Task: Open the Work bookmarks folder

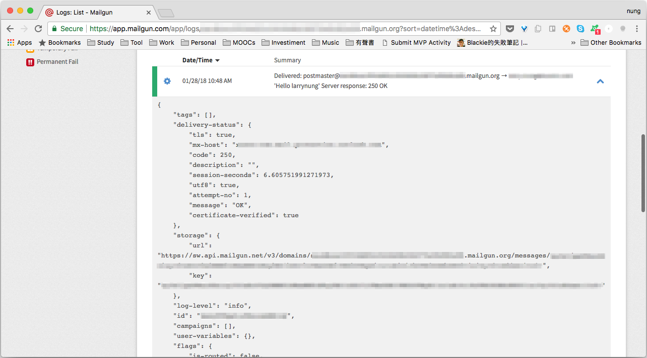Action: point(161,43)
